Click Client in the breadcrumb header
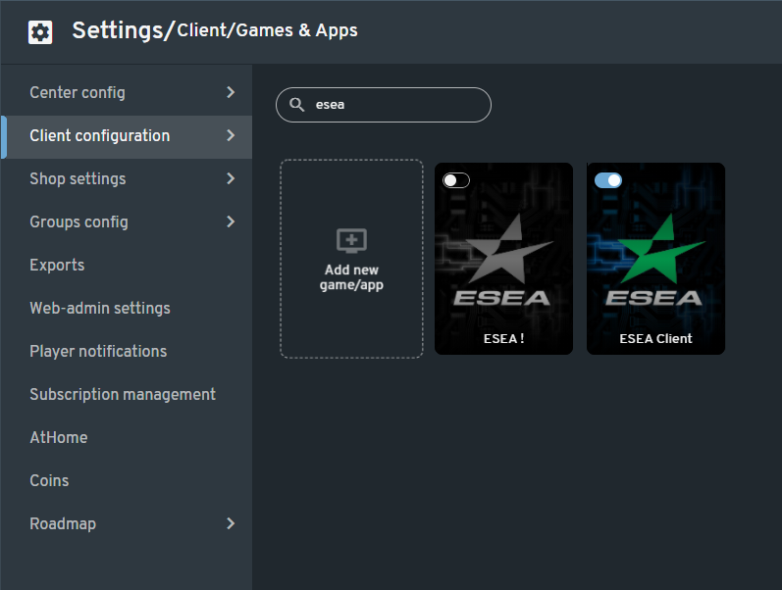 click(202, 30)
